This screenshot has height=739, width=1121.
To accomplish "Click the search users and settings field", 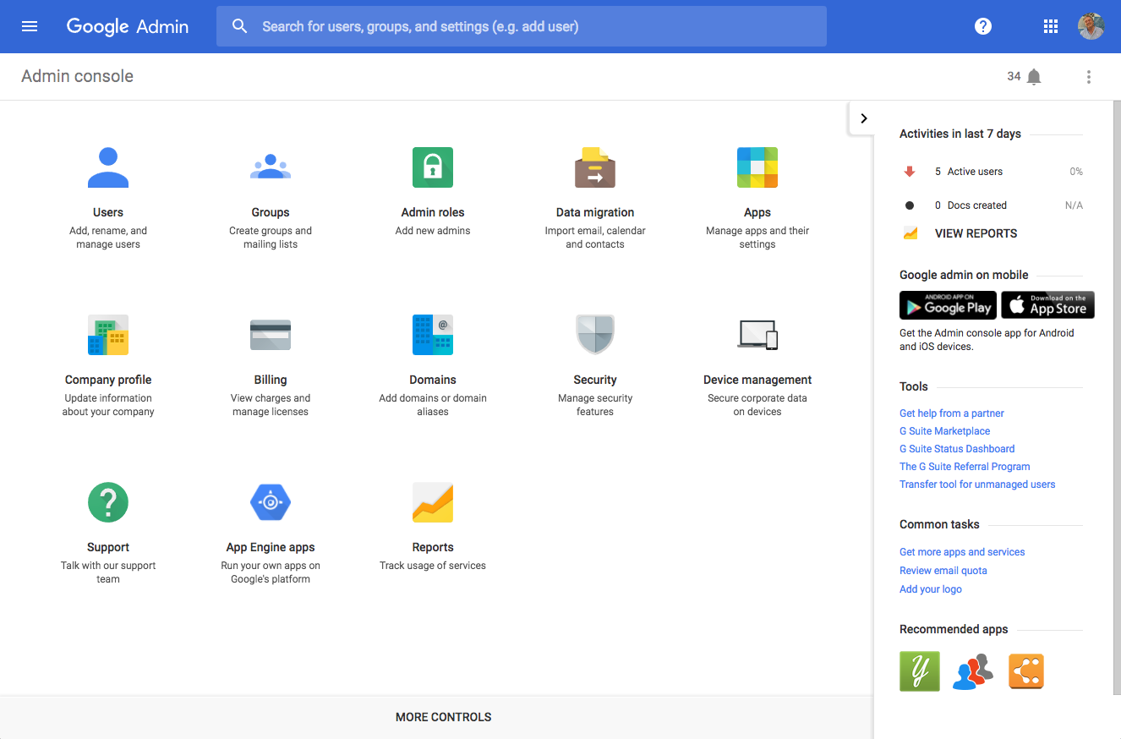I will 522,26.
